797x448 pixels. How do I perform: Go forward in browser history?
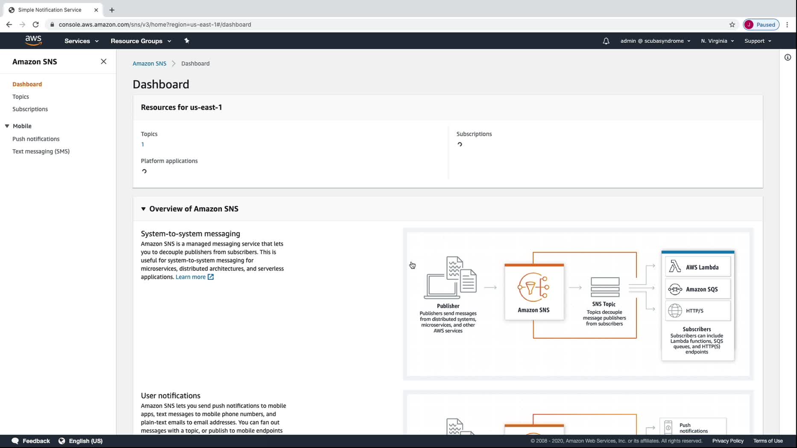pyautogui.click(x=22, y=25)
